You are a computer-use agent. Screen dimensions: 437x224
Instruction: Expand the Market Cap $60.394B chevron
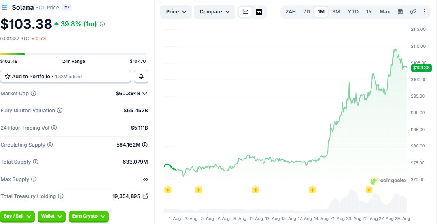(144, 94)
